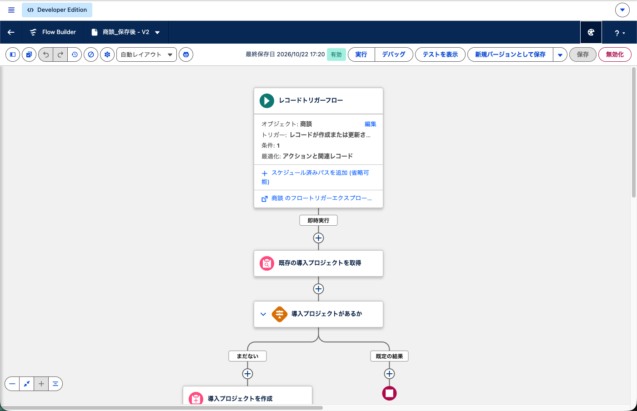Click the デバッグ debug button

(394, 54)
